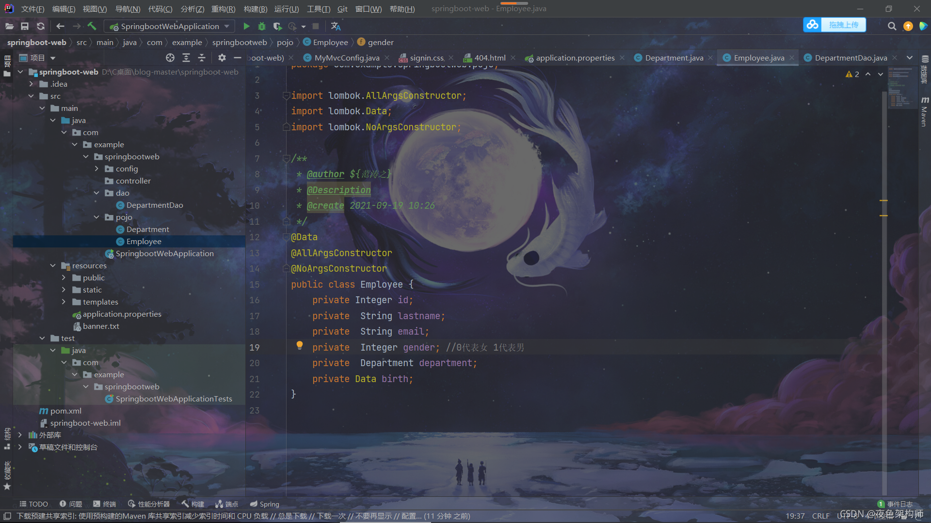Navigate back with left arrow
Viewport: 931px width, 523px height.
60,26
